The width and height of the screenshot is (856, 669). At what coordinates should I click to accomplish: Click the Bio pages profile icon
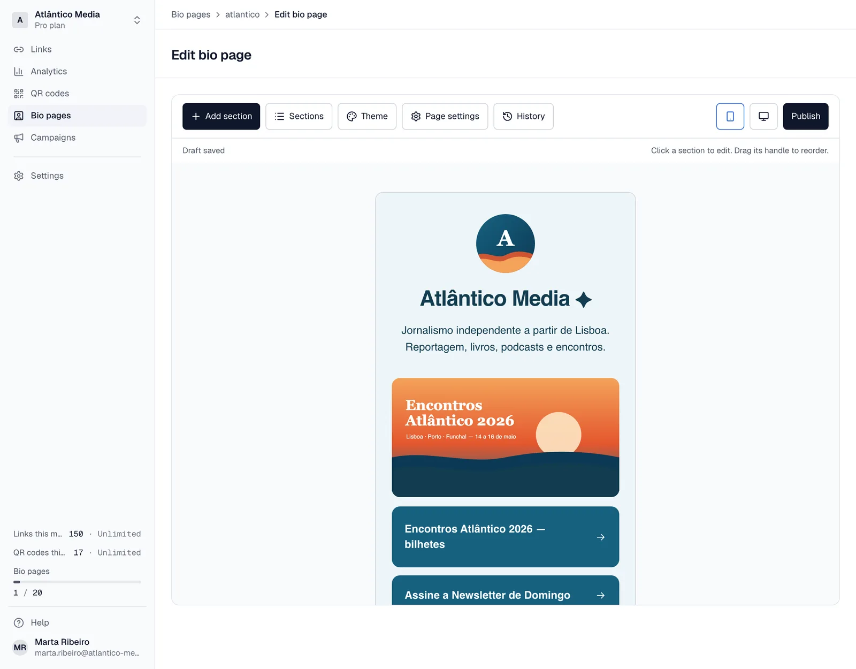pyautogui.click(x=19, y=116)
